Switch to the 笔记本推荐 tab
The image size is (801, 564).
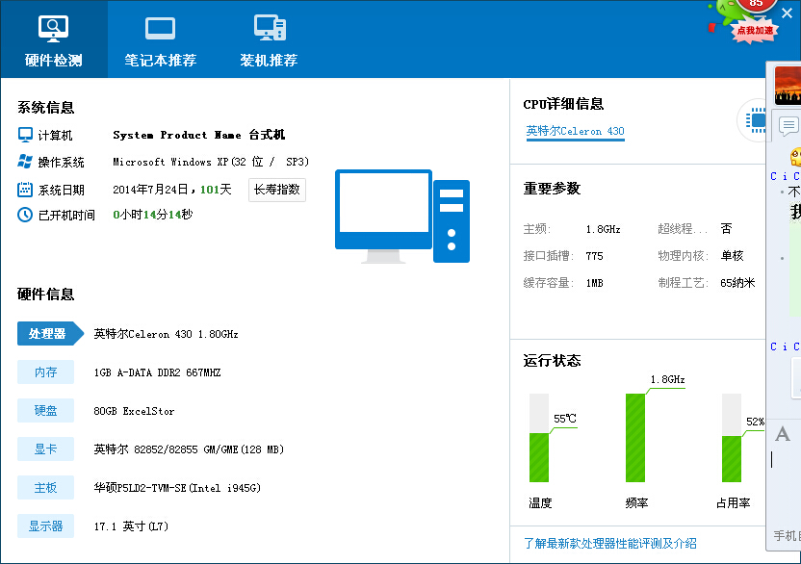(x=161, y=39)
